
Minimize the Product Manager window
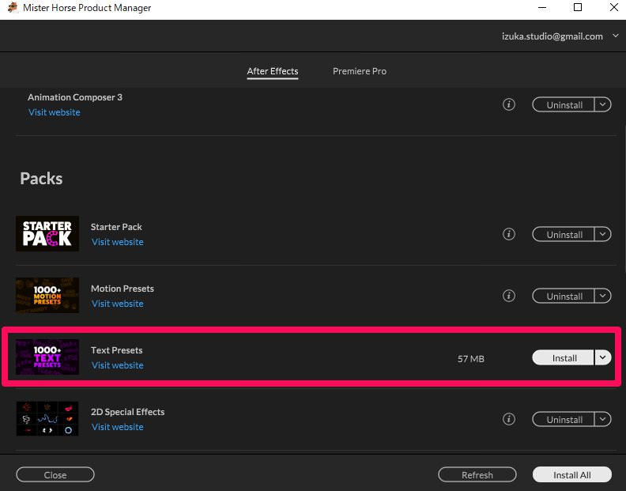point(541,7)
